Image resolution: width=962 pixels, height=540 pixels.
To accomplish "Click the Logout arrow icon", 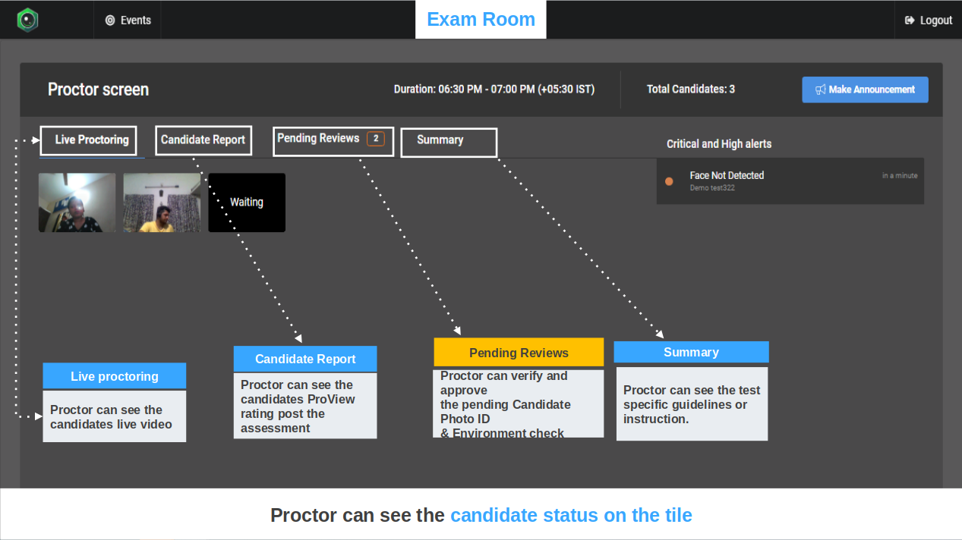I will point(910,20).
